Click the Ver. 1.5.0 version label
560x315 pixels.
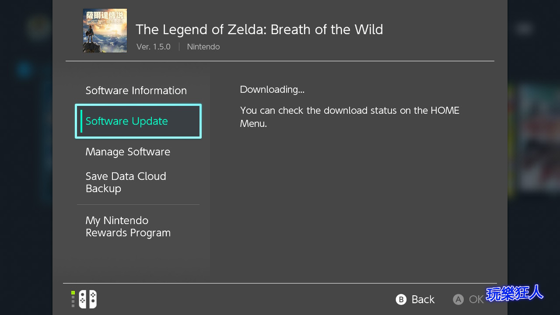(154, 47)
